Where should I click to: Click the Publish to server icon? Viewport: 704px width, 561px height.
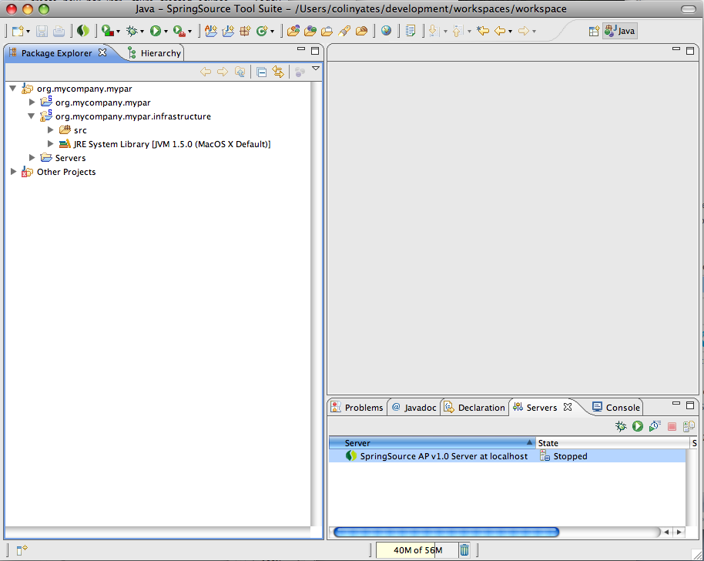click(689, 426)
